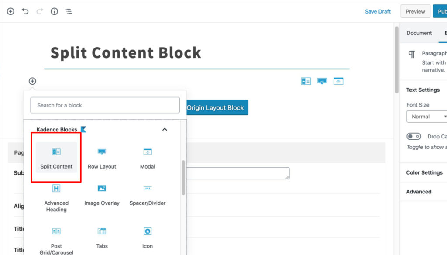Switch to the Document tab
447x255 pixels.
click(419, 33)
